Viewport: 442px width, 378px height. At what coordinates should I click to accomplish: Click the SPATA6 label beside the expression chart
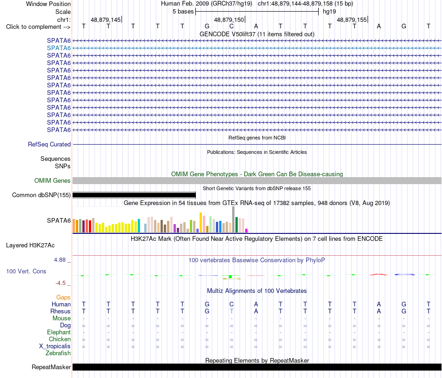click(x=59, y=220)
